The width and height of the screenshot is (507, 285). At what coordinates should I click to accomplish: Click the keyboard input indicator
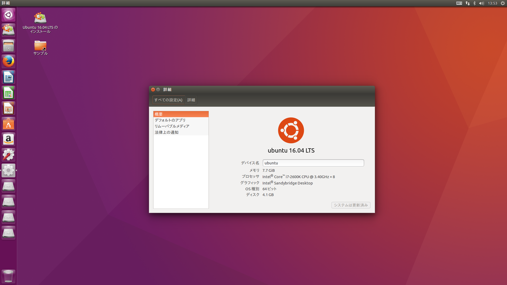459,3
